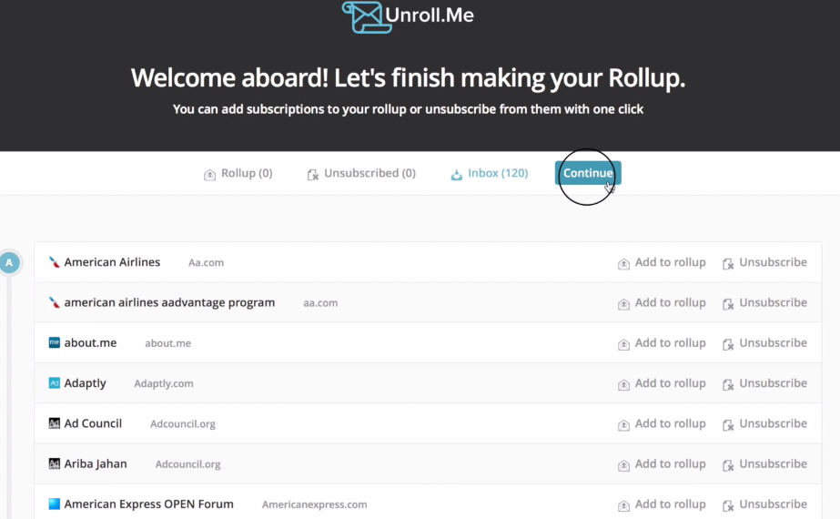Switch to the Unsubscribed (0) tab
Image resolution: width=840 pixels, height=519 pixels.
click(x=361, y=173)
